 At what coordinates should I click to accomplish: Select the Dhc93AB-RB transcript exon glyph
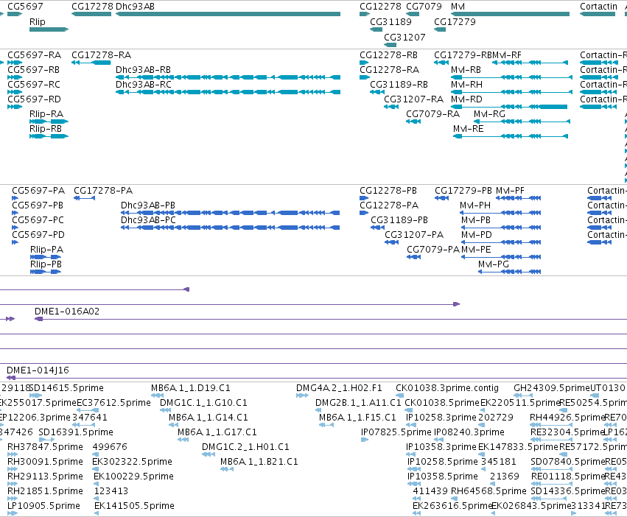point(228,77)
